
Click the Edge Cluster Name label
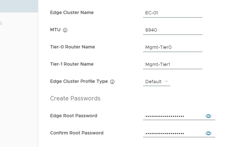(72, 13)
